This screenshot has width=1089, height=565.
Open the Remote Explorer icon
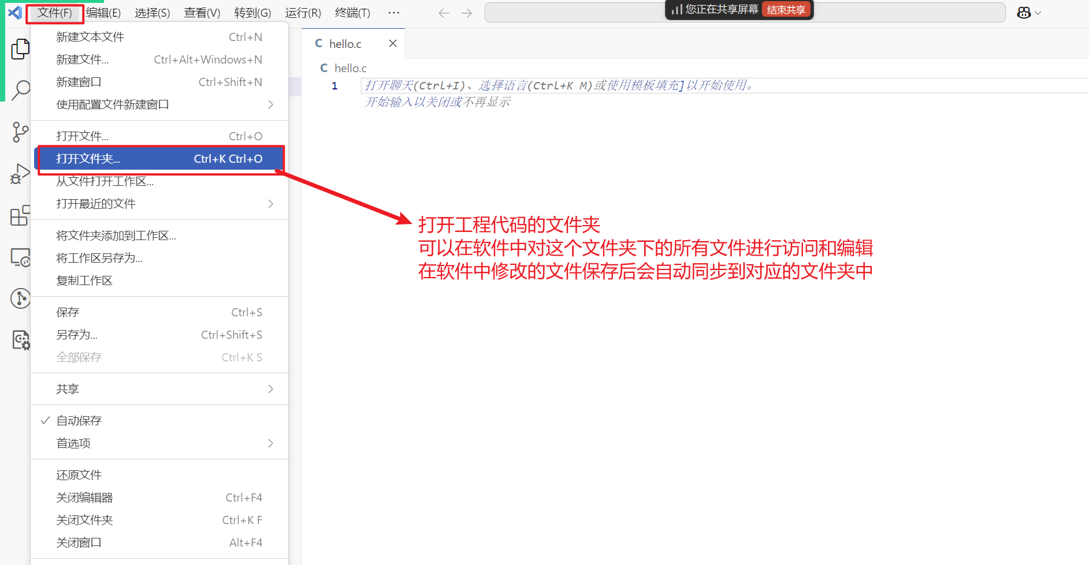point(20,257)
